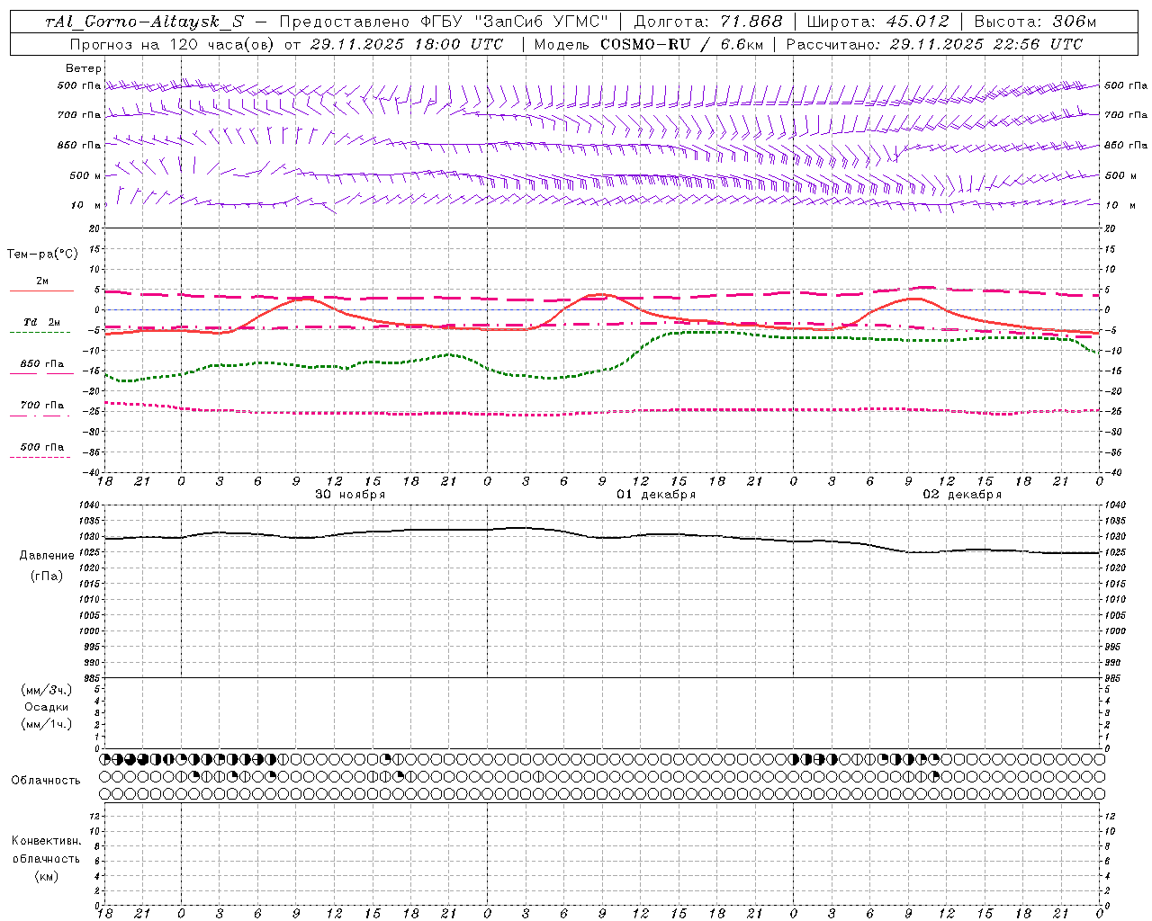Click the Тем-ра(°C) axis label
Image resolution: width=1152 pixels, height=921 pixels.
tap(42, 255)
